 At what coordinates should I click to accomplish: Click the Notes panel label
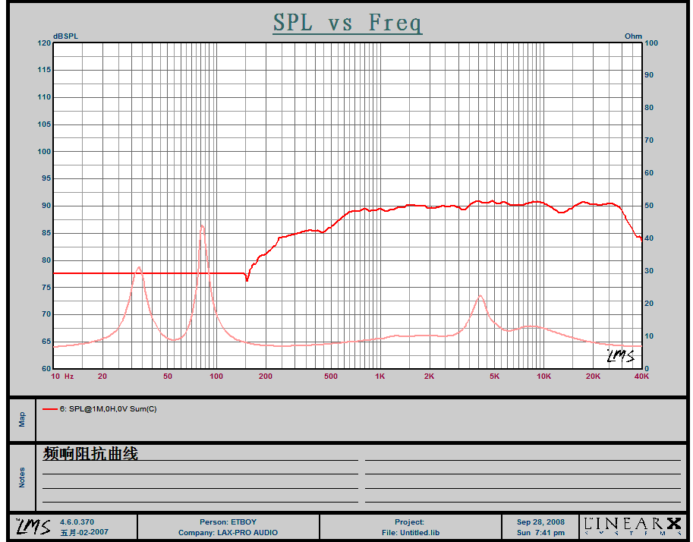(x=22, y=477)
